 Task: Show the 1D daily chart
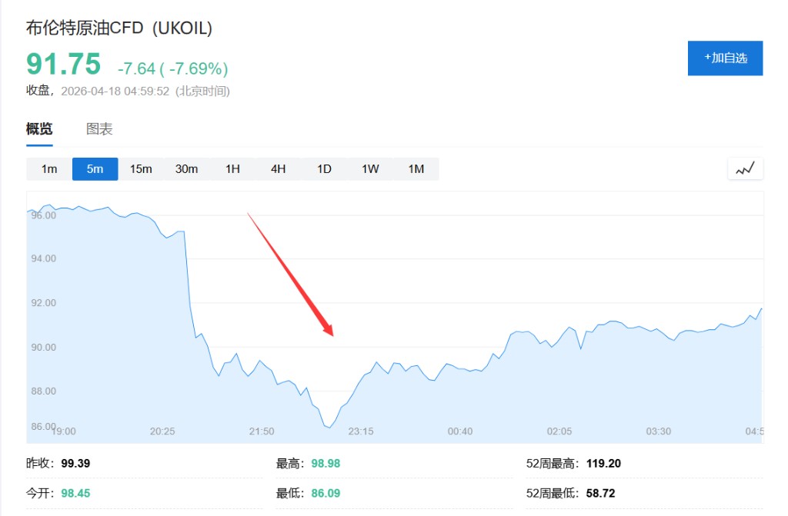pos(324,169)
